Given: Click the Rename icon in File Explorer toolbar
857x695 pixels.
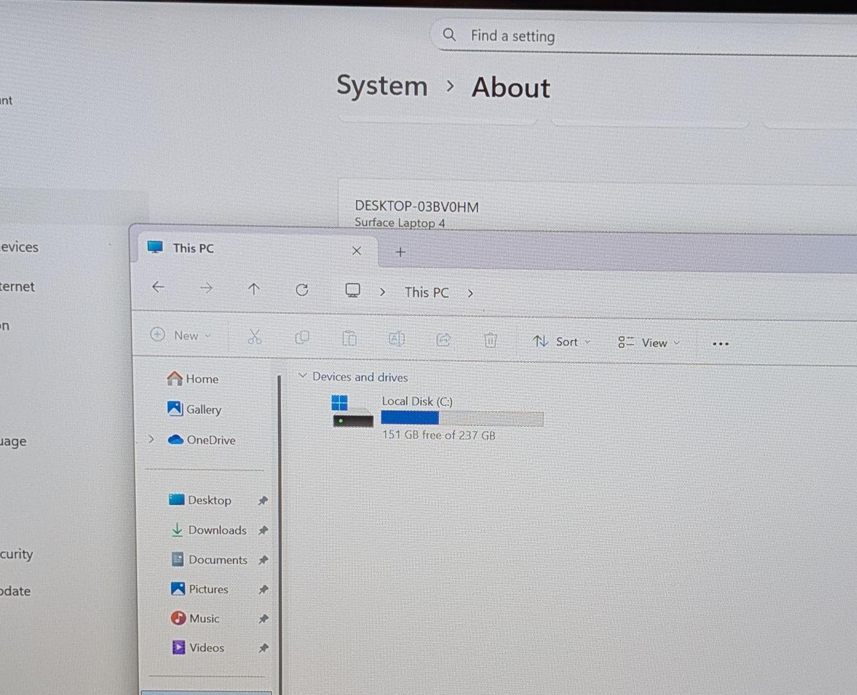Looking at the screenshot, I should (396, 338).
